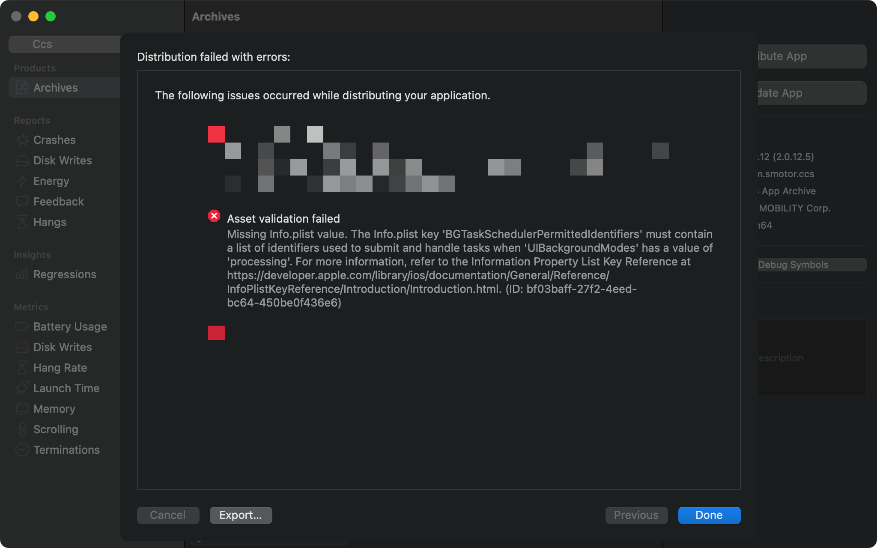Screen dimensions: 877x548
Task: Click the Disk Writes icon under Reports
Action: pos(22,161)
